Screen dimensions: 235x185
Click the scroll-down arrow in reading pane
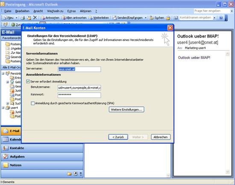(227, 172)
